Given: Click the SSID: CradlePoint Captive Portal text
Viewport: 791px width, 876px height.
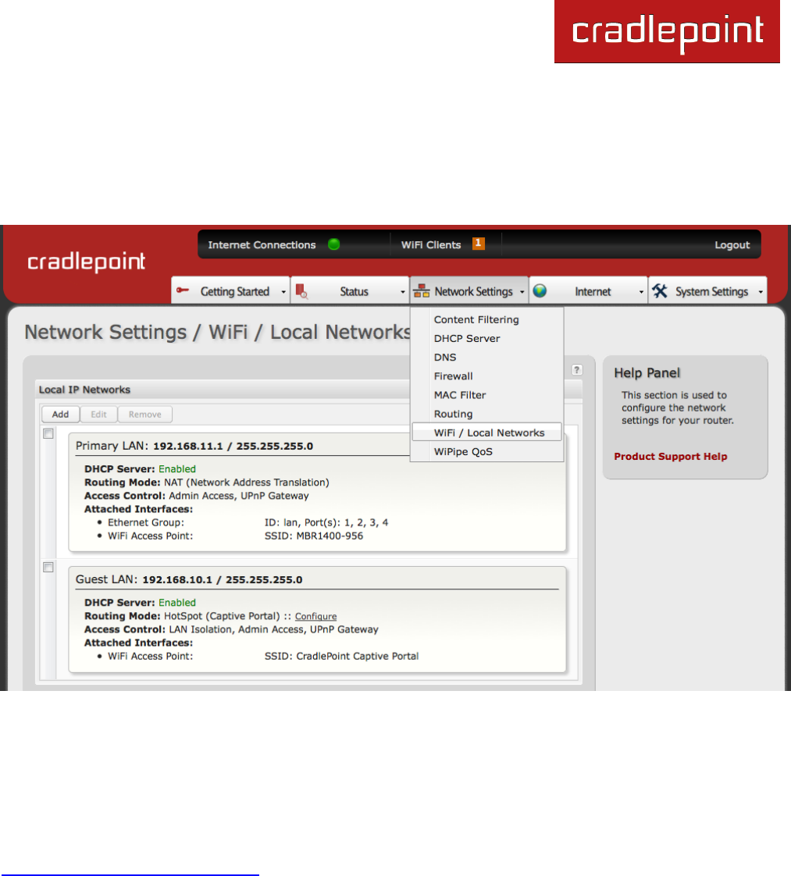Looking at the screenshot, I should coord(341,656).
